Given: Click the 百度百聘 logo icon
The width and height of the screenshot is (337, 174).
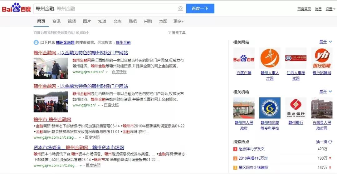Looking at the screenshot, I should 244,58.
